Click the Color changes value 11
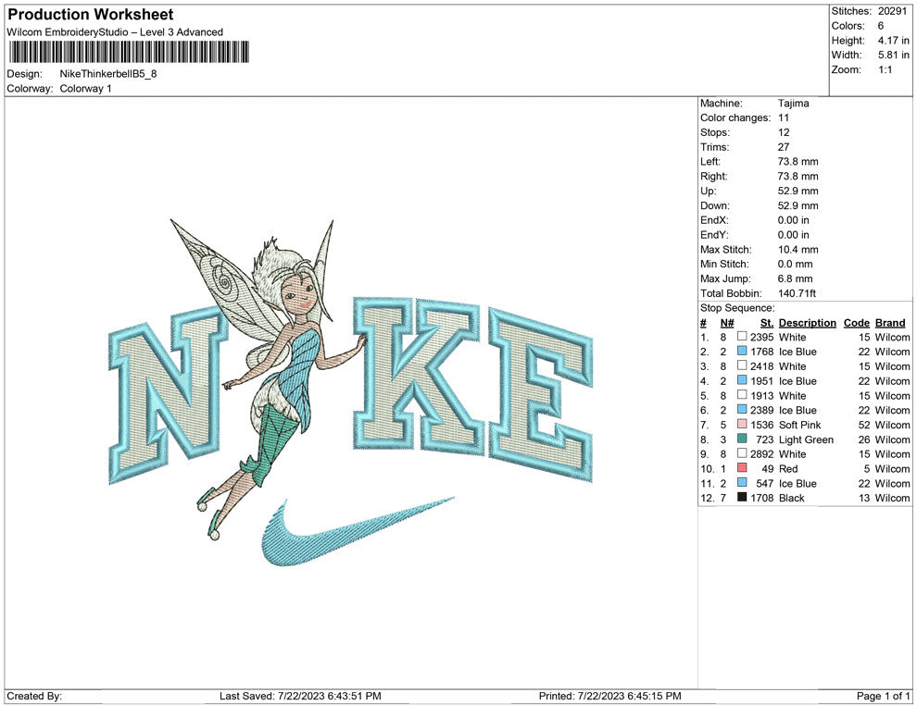 [783, 117]
